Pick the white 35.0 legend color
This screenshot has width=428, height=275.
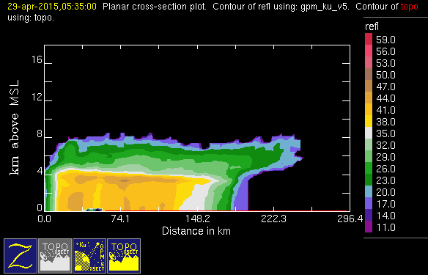coord(369,133)
